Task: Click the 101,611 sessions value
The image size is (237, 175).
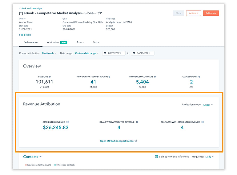Action: (44, 82)
